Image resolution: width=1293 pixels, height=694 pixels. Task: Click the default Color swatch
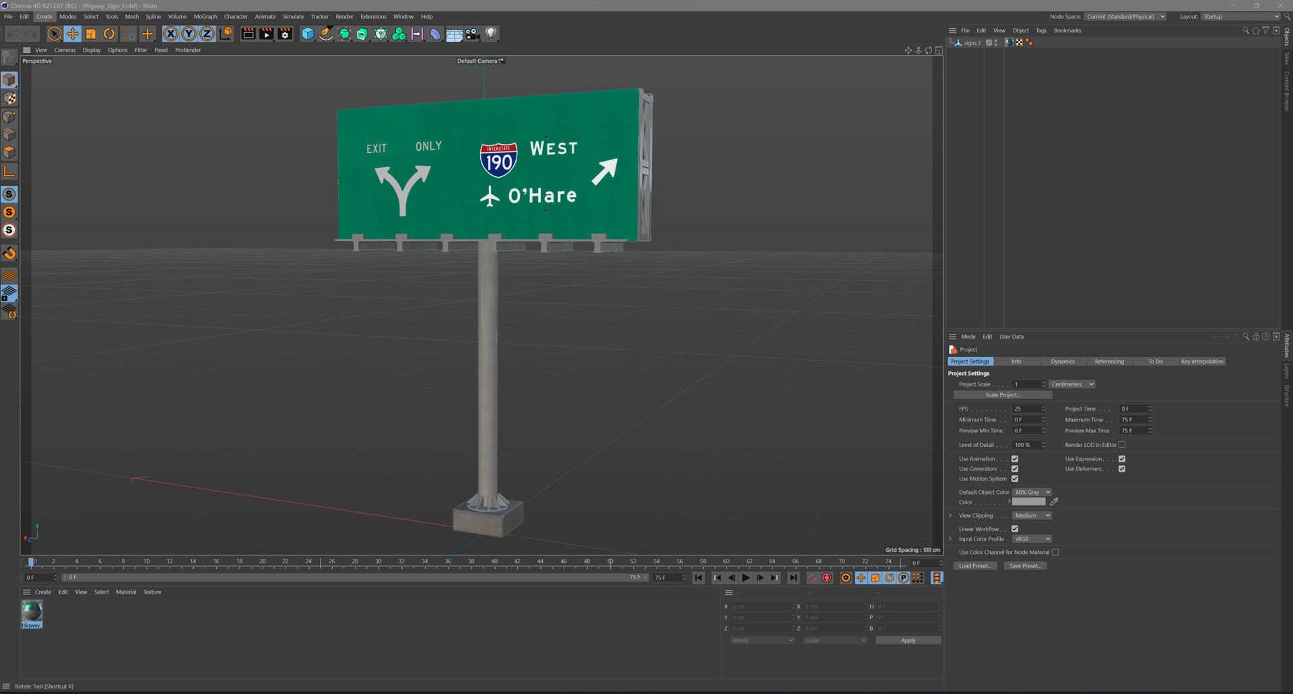point(1028,502)
